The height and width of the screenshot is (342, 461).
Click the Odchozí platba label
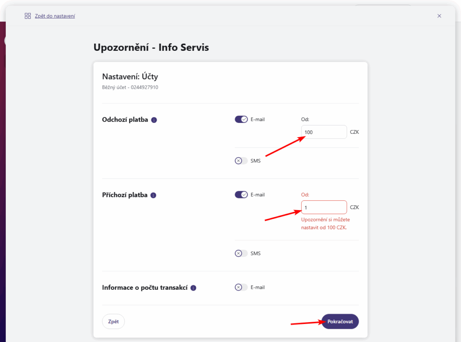point(126,120)
